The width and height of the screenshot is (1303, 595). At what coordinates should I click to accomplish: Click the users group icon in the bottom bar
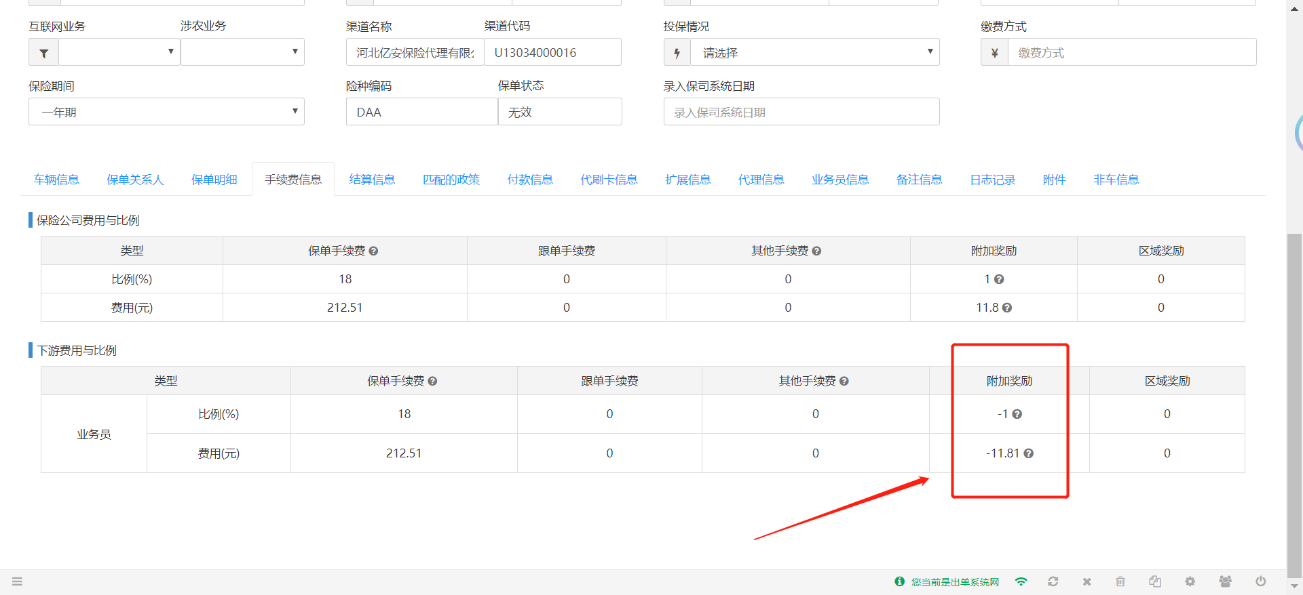[1225, 581]
